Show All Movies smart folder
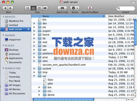Screen dimensions: 137x101 (16, 89)
